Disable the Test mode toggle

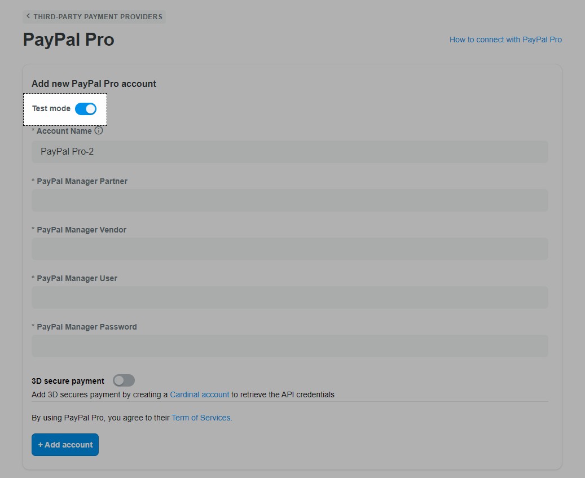pyautogui.click(x=86, y=109)
